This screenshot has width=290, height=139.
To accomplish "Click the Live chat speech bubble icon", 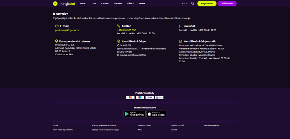I will coord(180,26).
